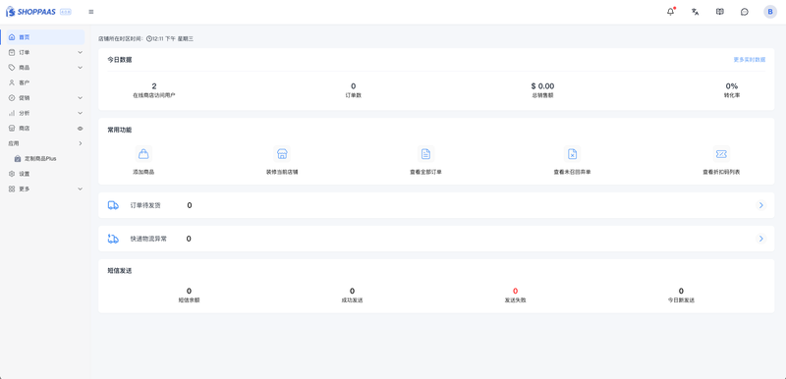This screenshot has height=379, width=786.
Task: Click the 定制商品Plus app icon
Action: [x=18, y=158]
